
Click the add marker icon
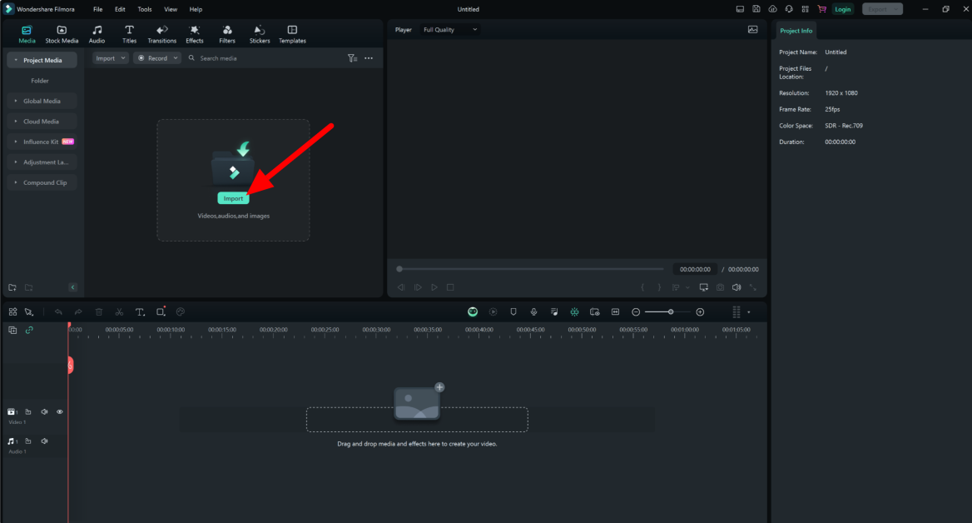513,311
